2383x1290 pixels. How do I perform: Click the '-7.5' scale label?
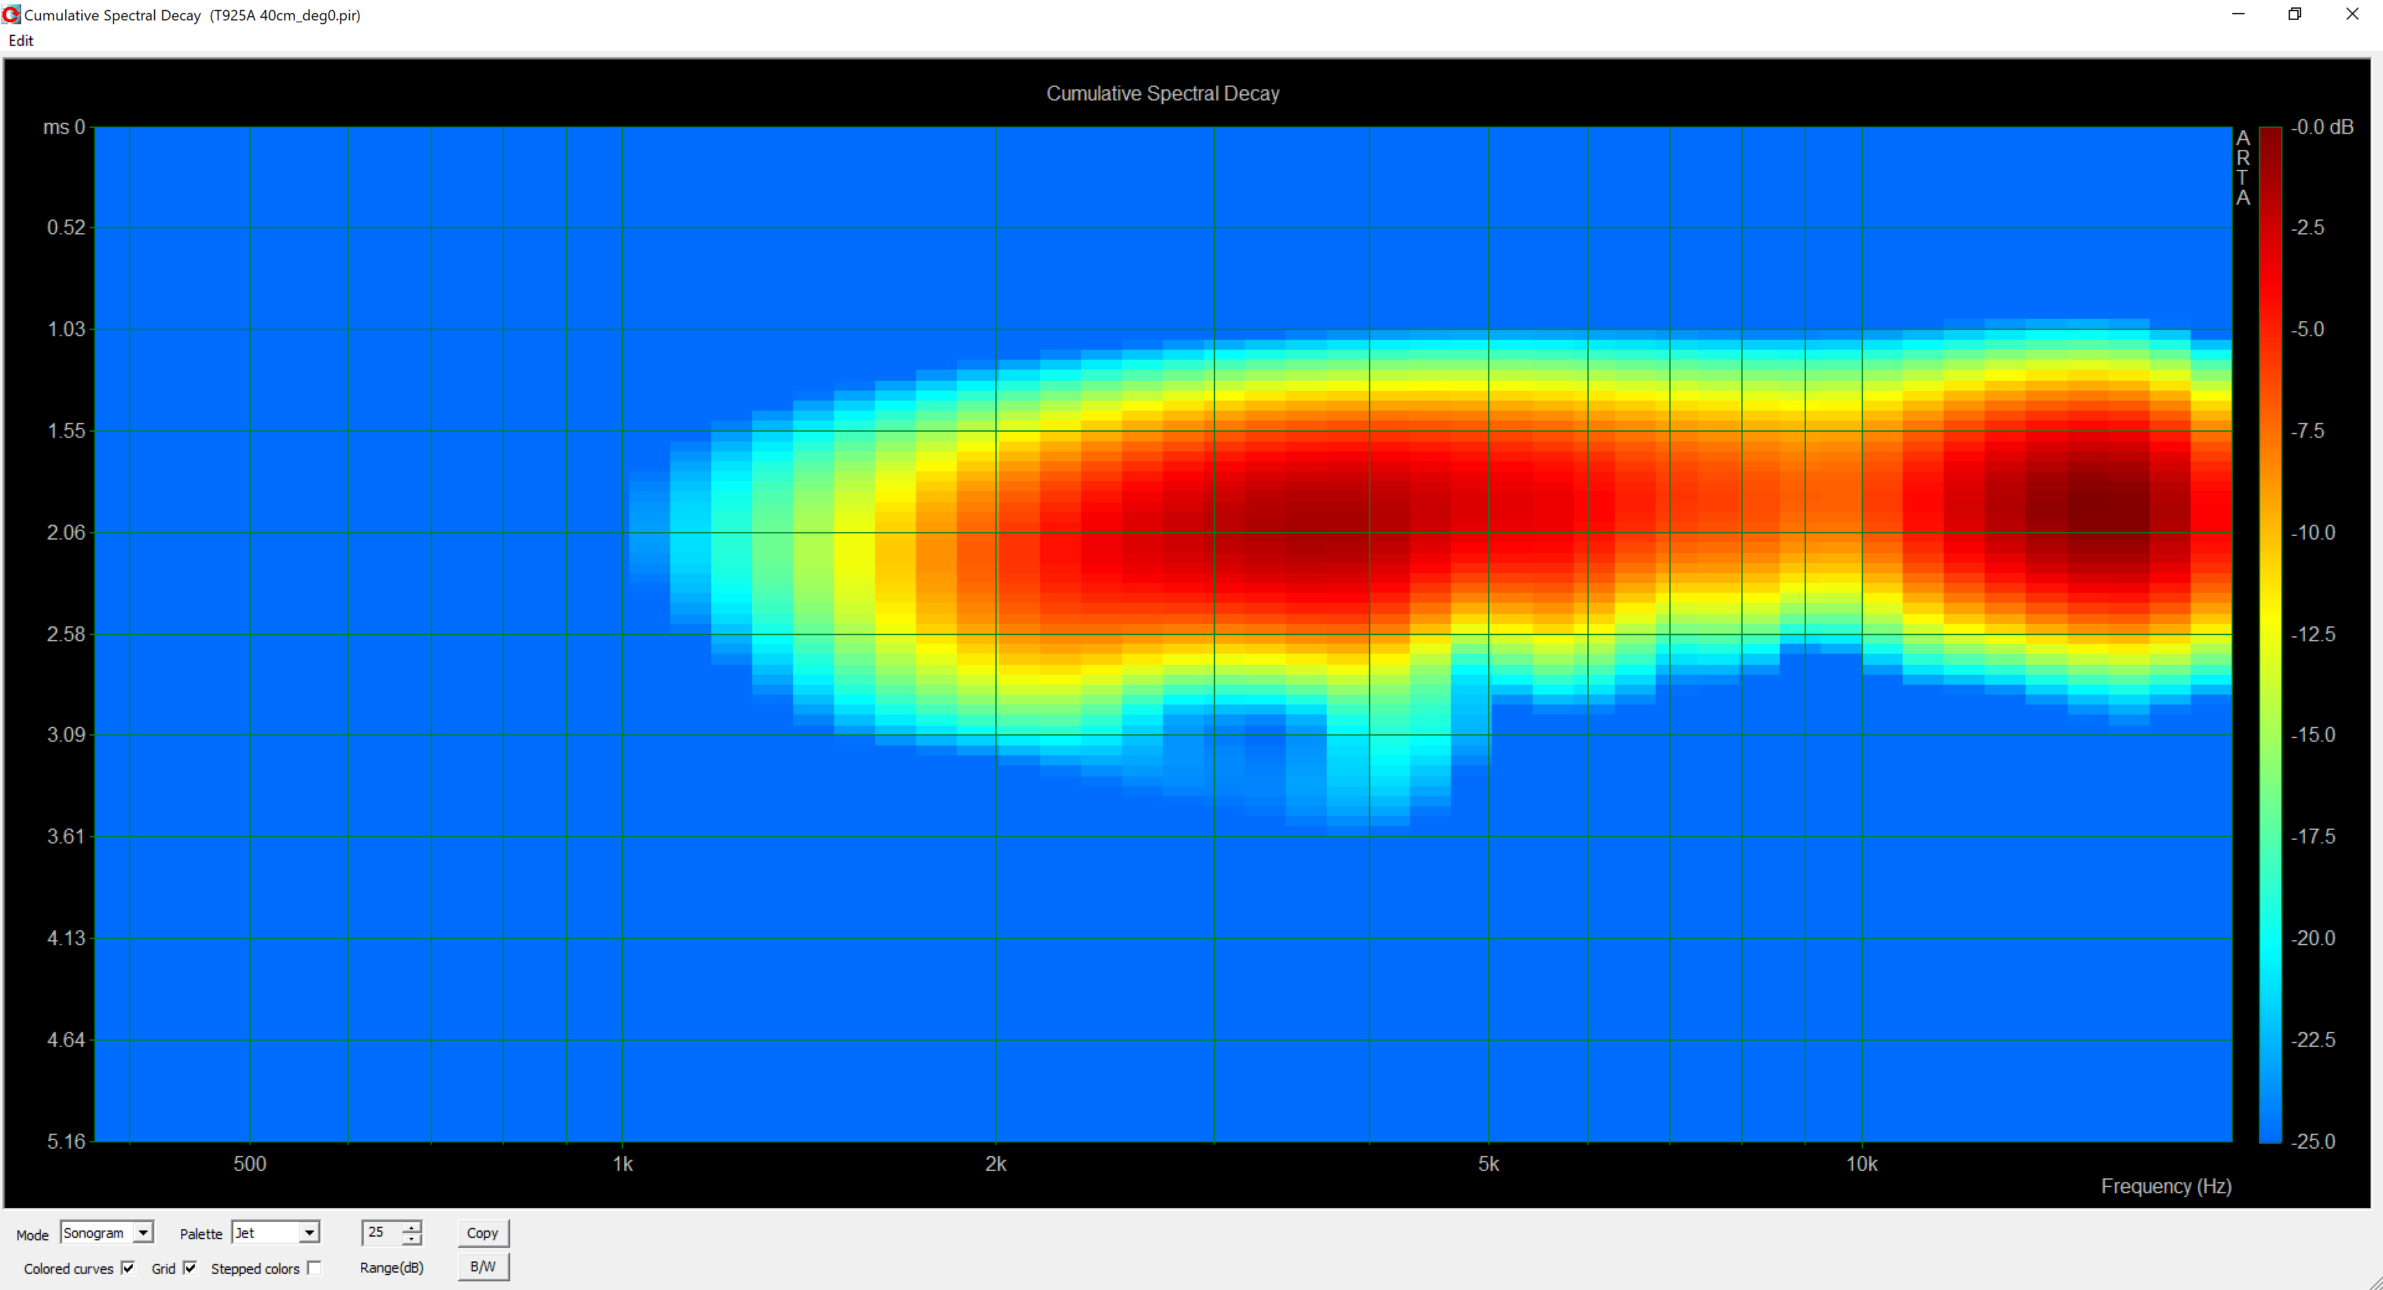2309,431
